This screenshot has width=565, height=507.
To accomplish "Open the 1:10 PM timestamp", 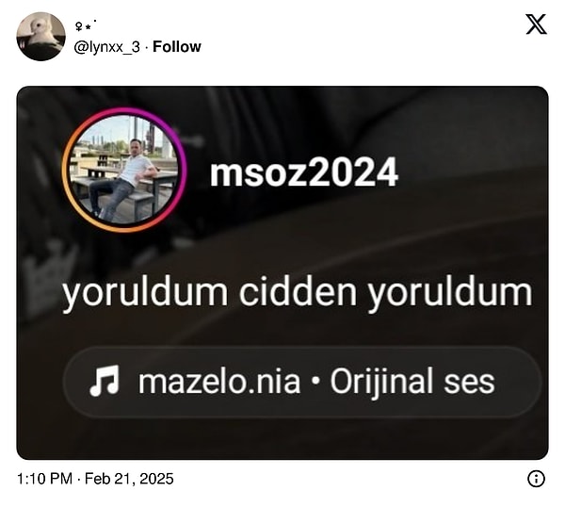I will (x=44, y=479).
